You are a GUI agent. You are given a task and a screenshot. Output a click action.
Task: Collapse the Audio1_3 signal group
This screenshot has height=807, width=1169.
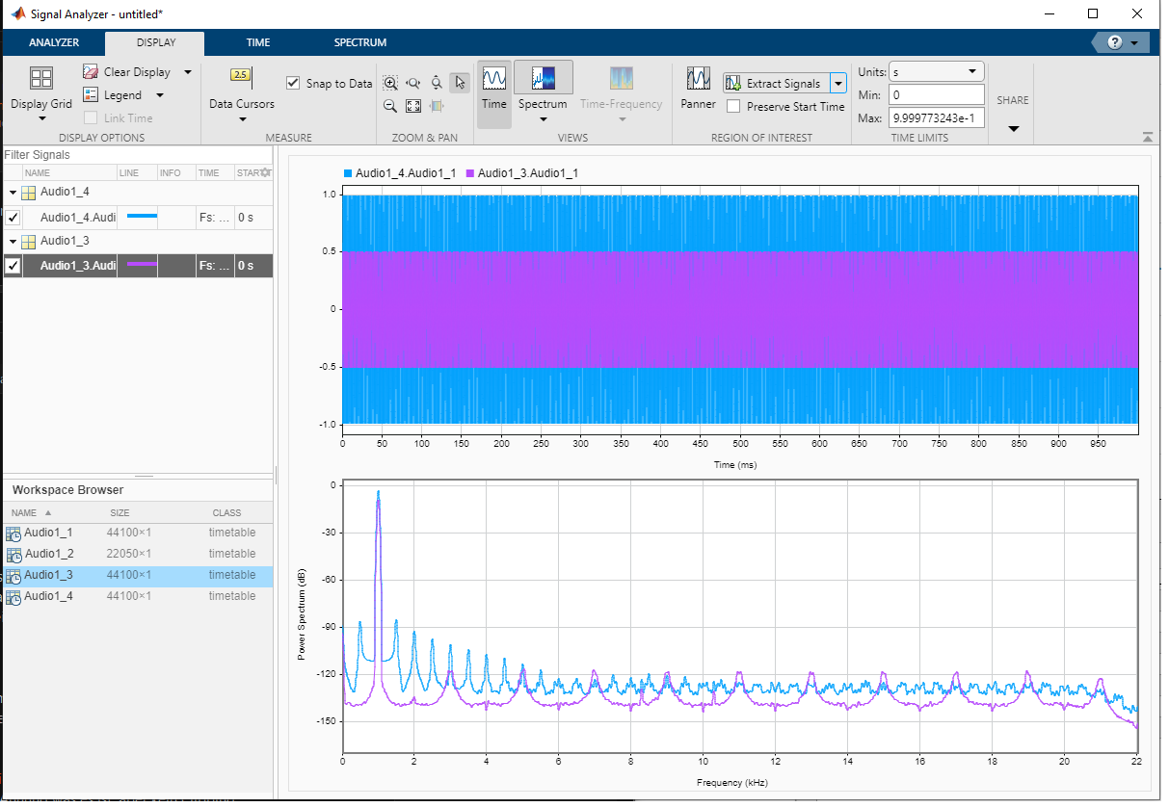13,241
